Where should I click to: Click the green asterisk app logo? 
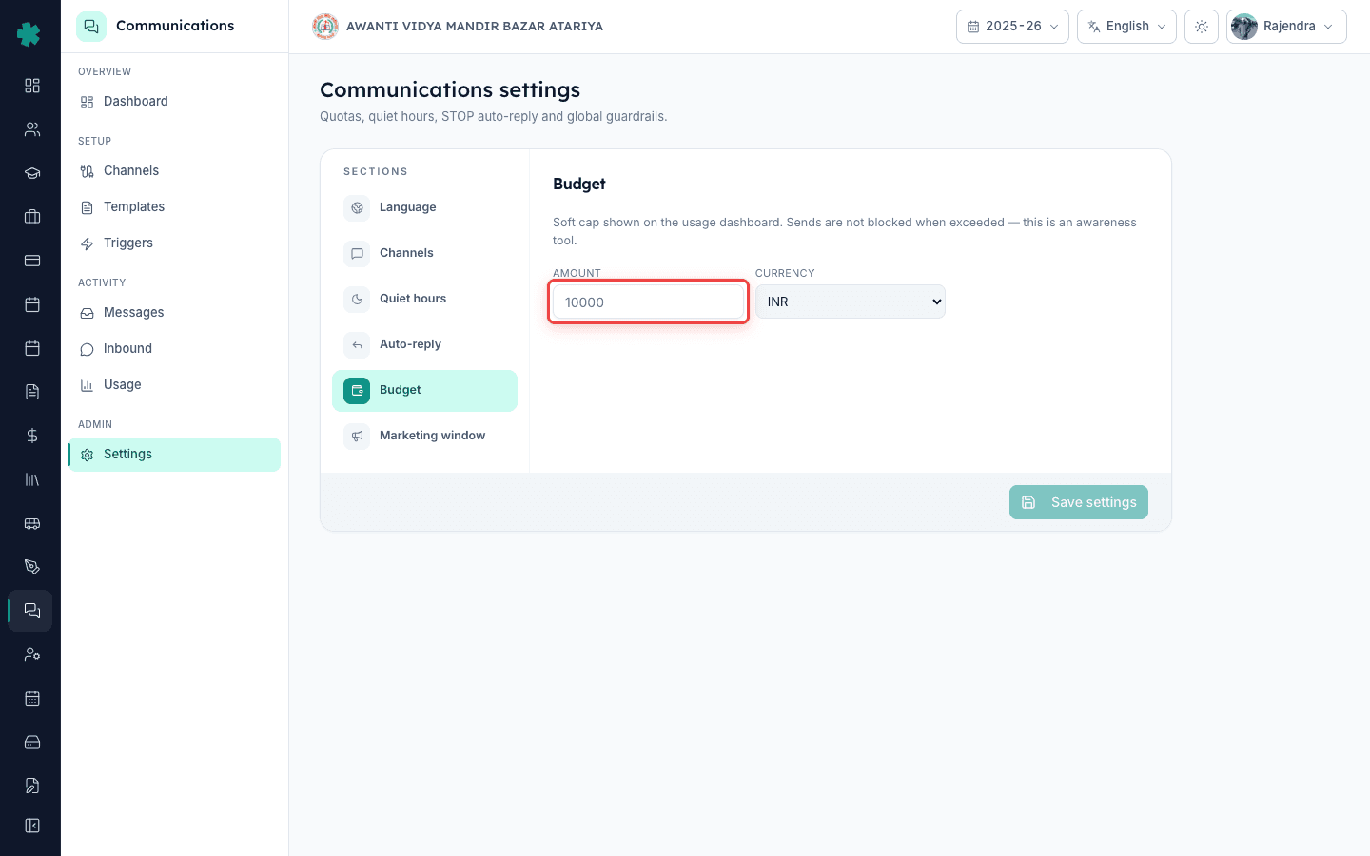(29, 34)
